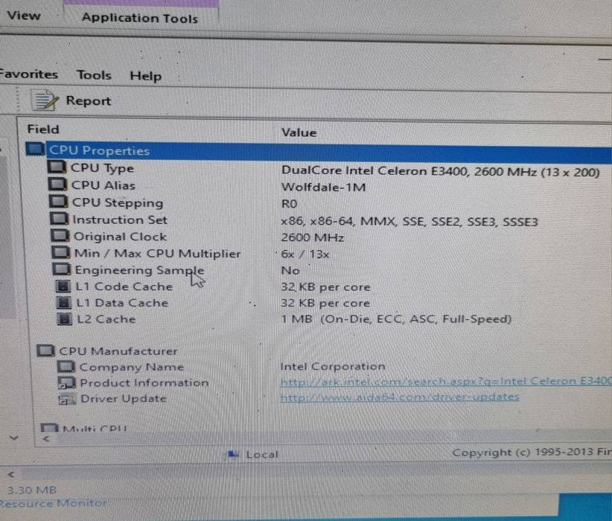
Task: Click the CPU Manufacturer group icon
Action: 45,351
